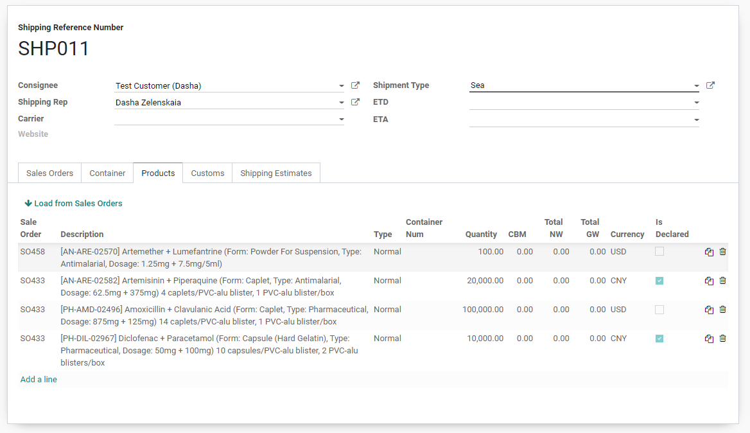The image size is (750, 433).
Task: Switch to the Sales Orders tab
Action: (49, 173)
